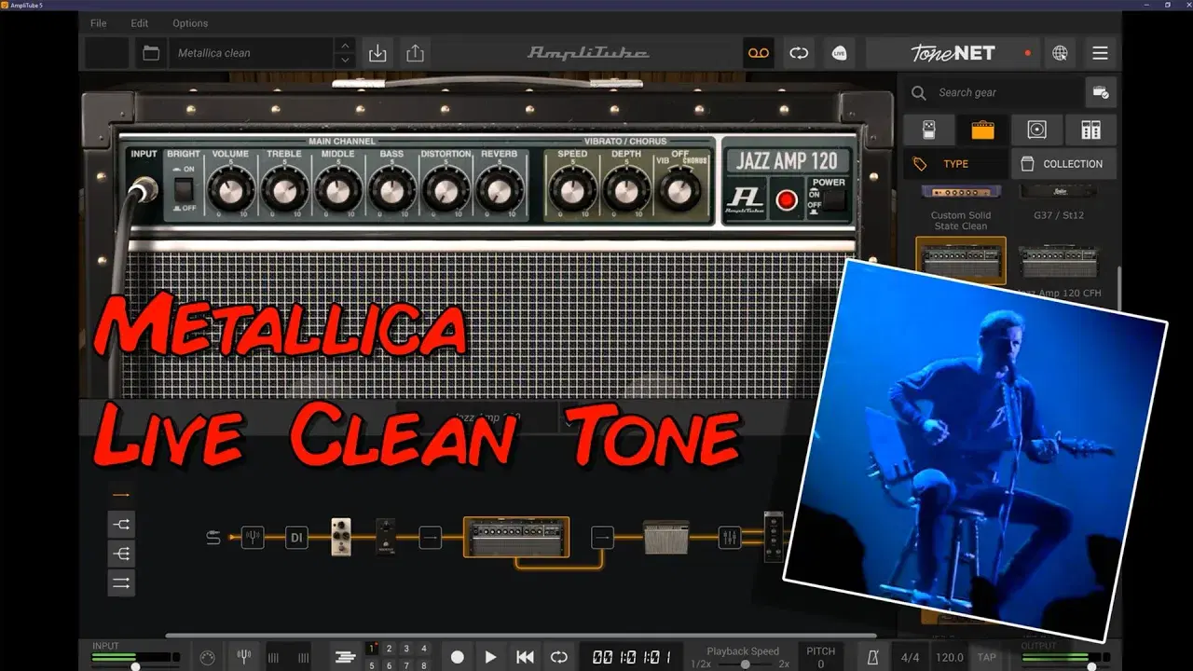Click the REVERB knob on the amp
The image size is (1193, 671).
coord(501,190)
